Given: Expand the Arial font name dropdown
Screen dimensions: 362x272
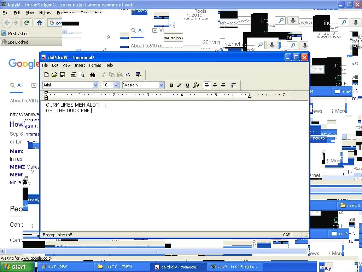Looking at the screenshot, I should point(95,85).
